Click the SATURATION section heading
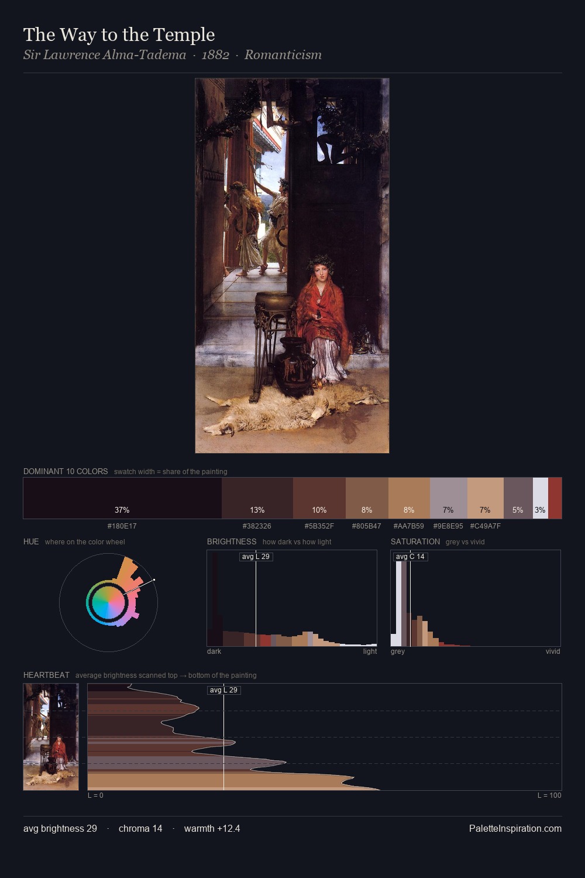The height and width of the screenshot is (878, 585). (415, 541)
